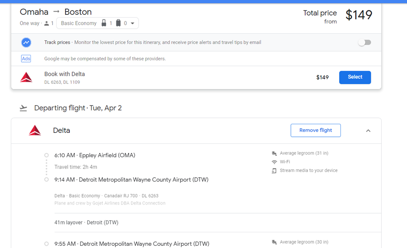Click the 6:10 AM Eppley Airfield departure line

(94, 155)
